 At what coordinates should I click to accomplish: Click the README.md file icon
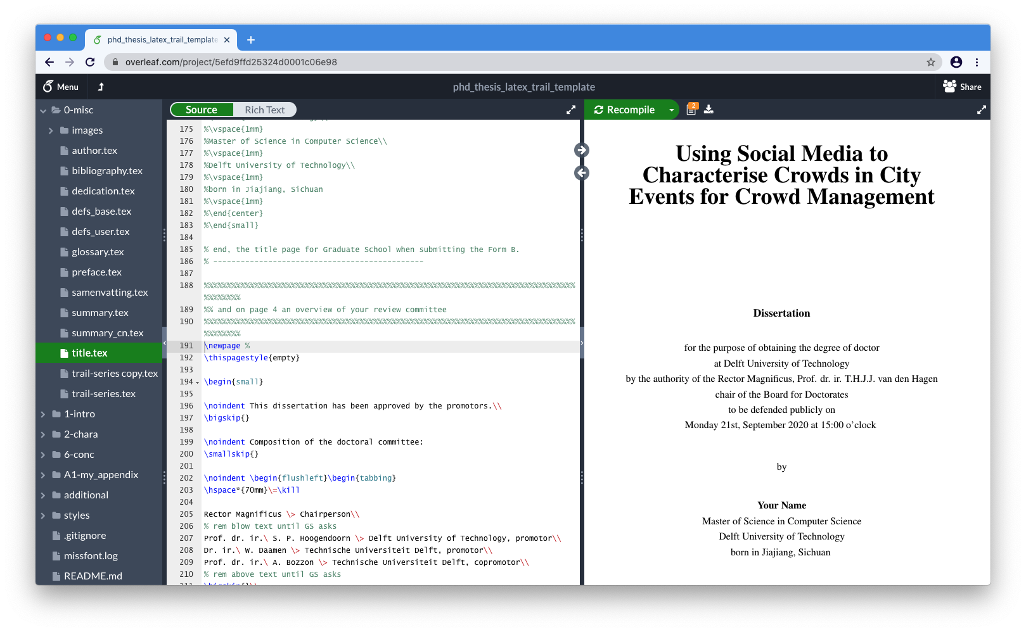click(56, 576)
